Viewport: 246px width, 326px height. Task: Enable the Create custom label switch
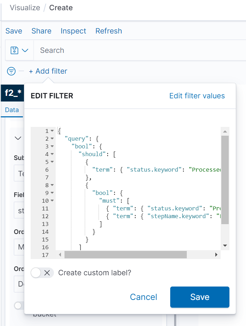42,273
